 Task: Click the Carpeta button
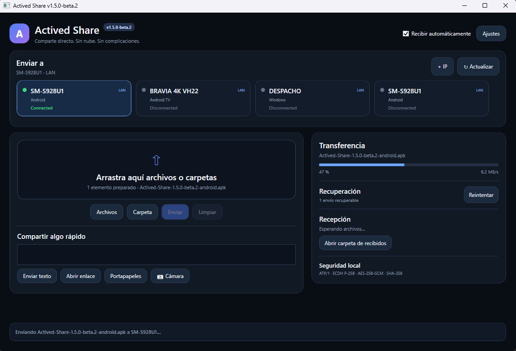[143, 212]
